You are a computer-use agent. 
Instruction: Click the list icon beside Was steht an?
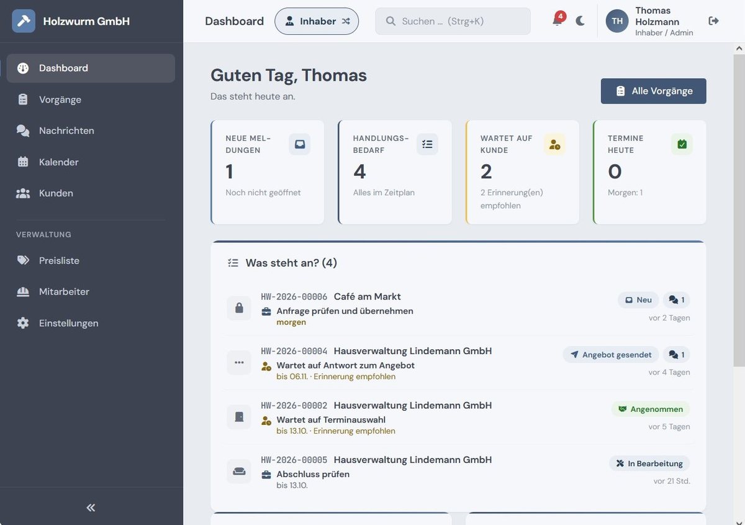233,263
